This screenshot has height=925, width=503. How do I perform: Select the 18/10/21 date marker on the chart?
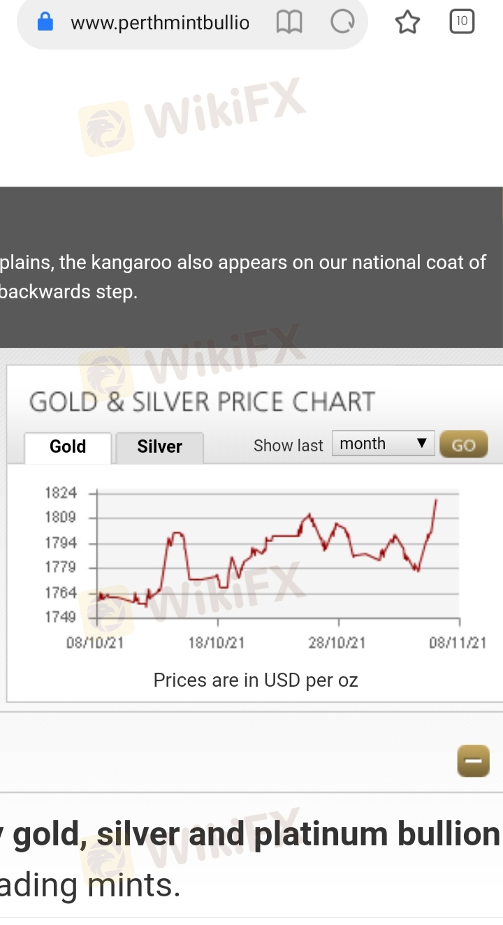[x=217, y=643]
